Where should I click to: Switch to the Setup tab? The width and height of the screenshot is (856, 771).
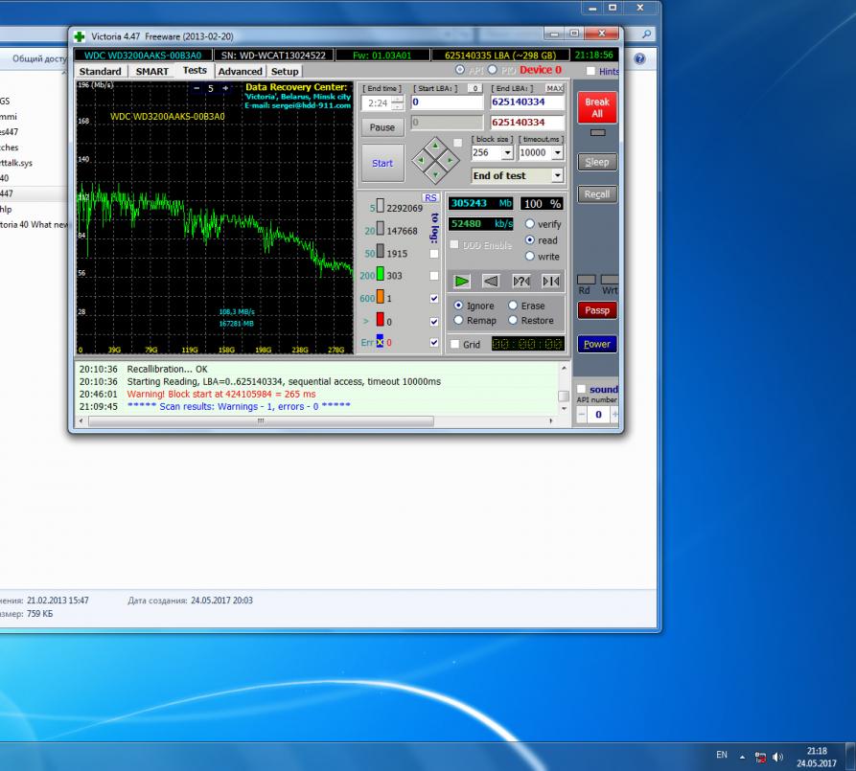(285, 72)
